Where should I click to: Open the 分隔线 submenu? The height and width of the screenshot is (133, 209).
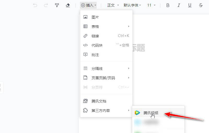pyautogui.click(x=106, y=69)
